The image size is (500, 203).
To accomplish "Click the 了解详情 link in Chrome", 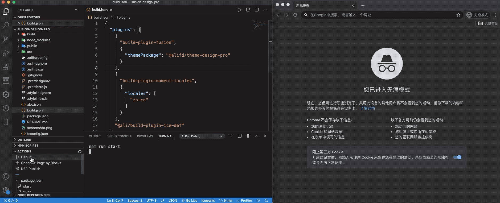I will coord(367,108).
